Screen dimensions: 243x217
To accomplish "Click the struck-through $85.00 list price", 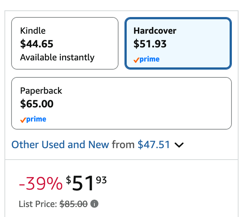I will click(73, 204).
